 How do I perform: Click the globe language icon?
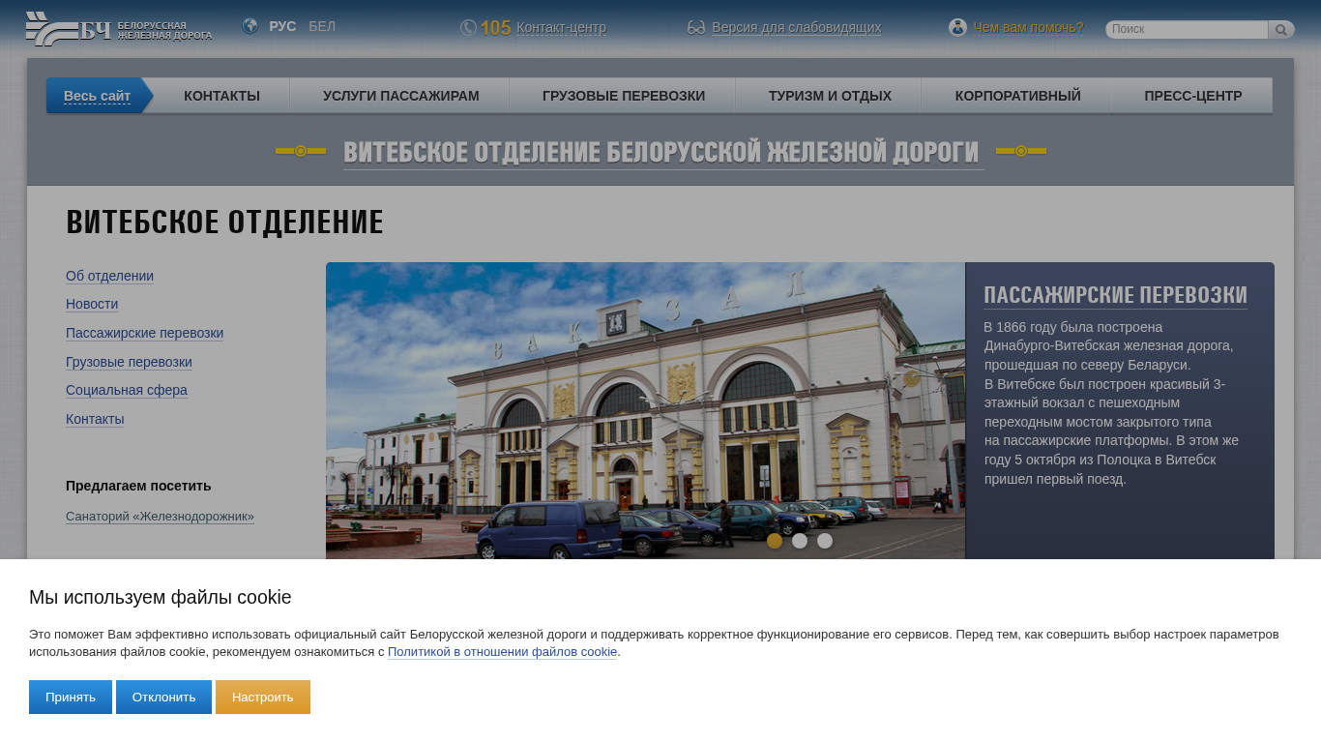[x=250, y=26]
